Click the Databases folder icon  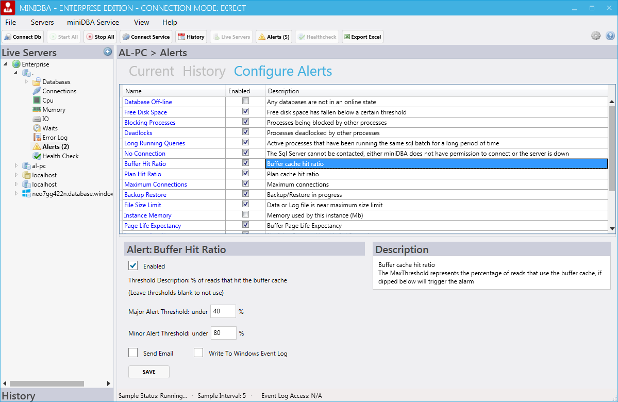[36, 81]
